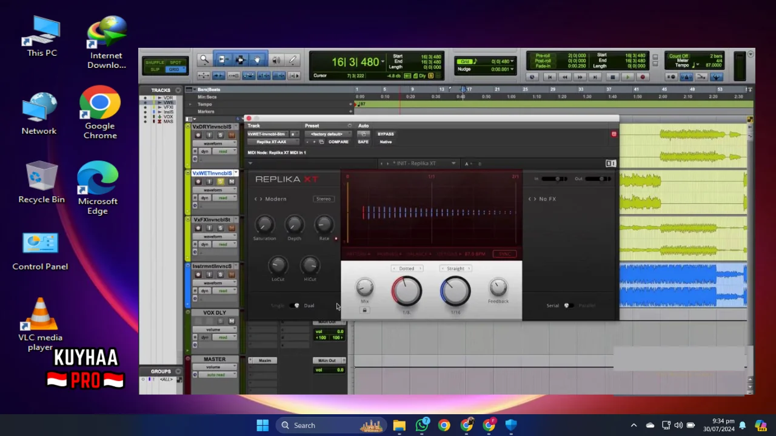Viewport: 776px width, 436px height.
Task: Click the Count Off button
Action: [678, 56]
